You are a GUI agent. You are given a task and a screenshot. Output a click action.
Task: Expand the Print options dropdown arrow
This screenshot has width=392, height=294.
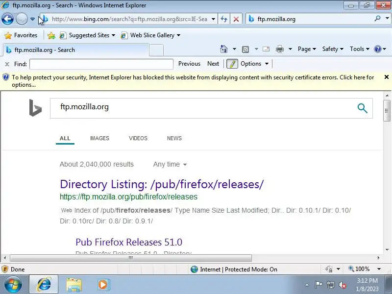coord(290,49)
